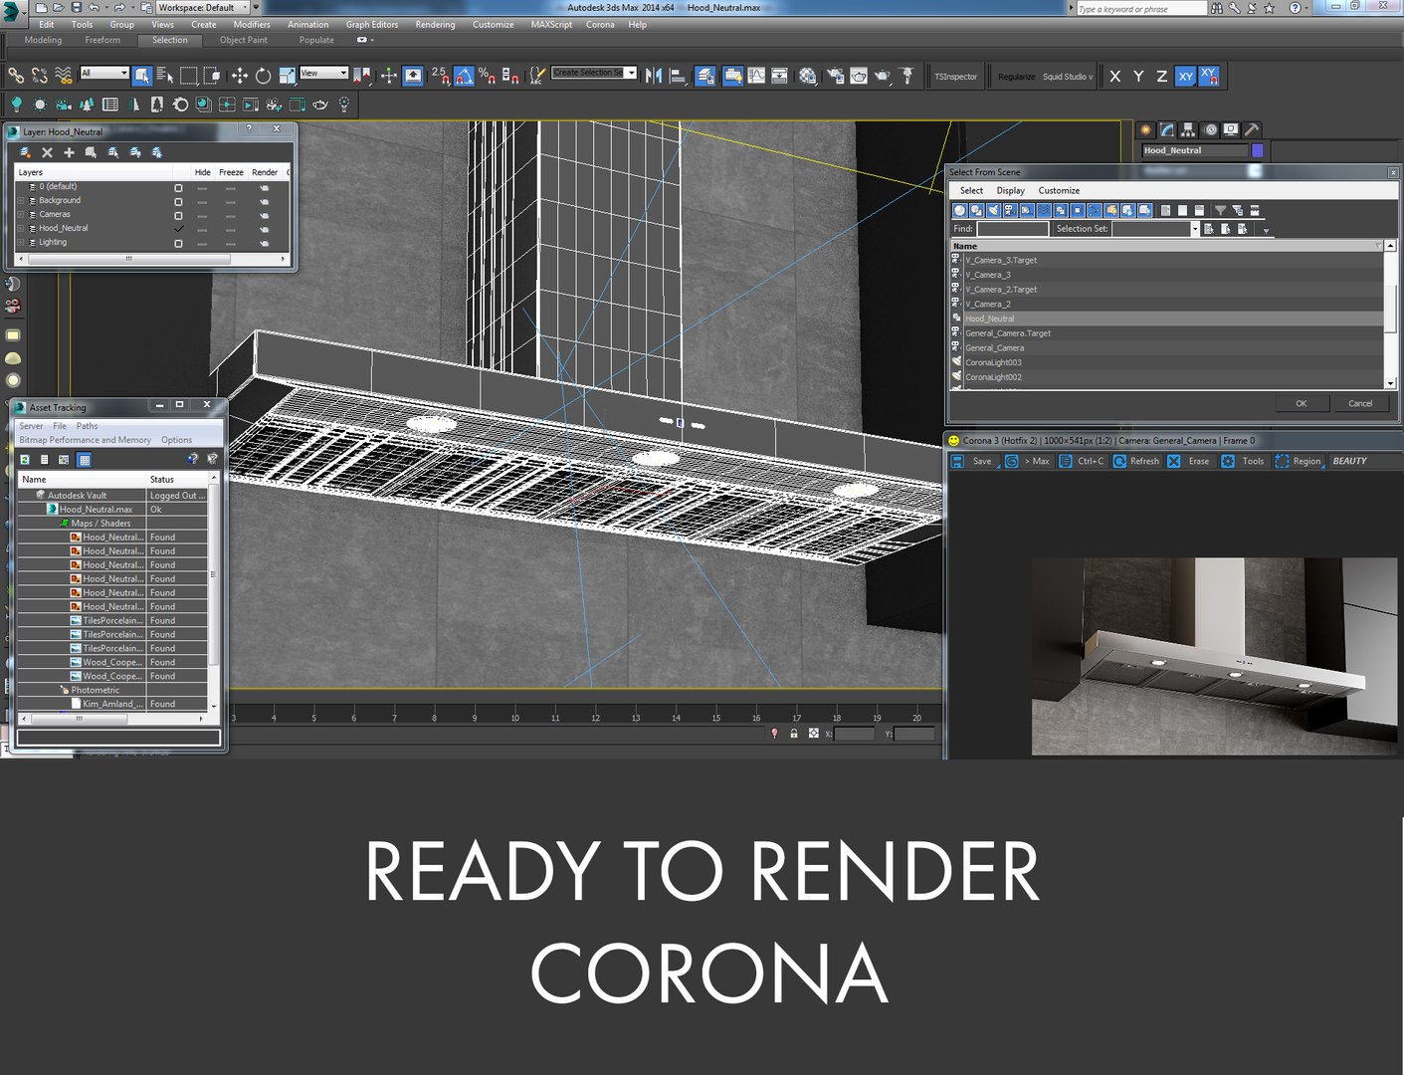Click the Unlink Selection broken chain icon
This screenshot has height=1075, width=1404.
coord(40,76)
